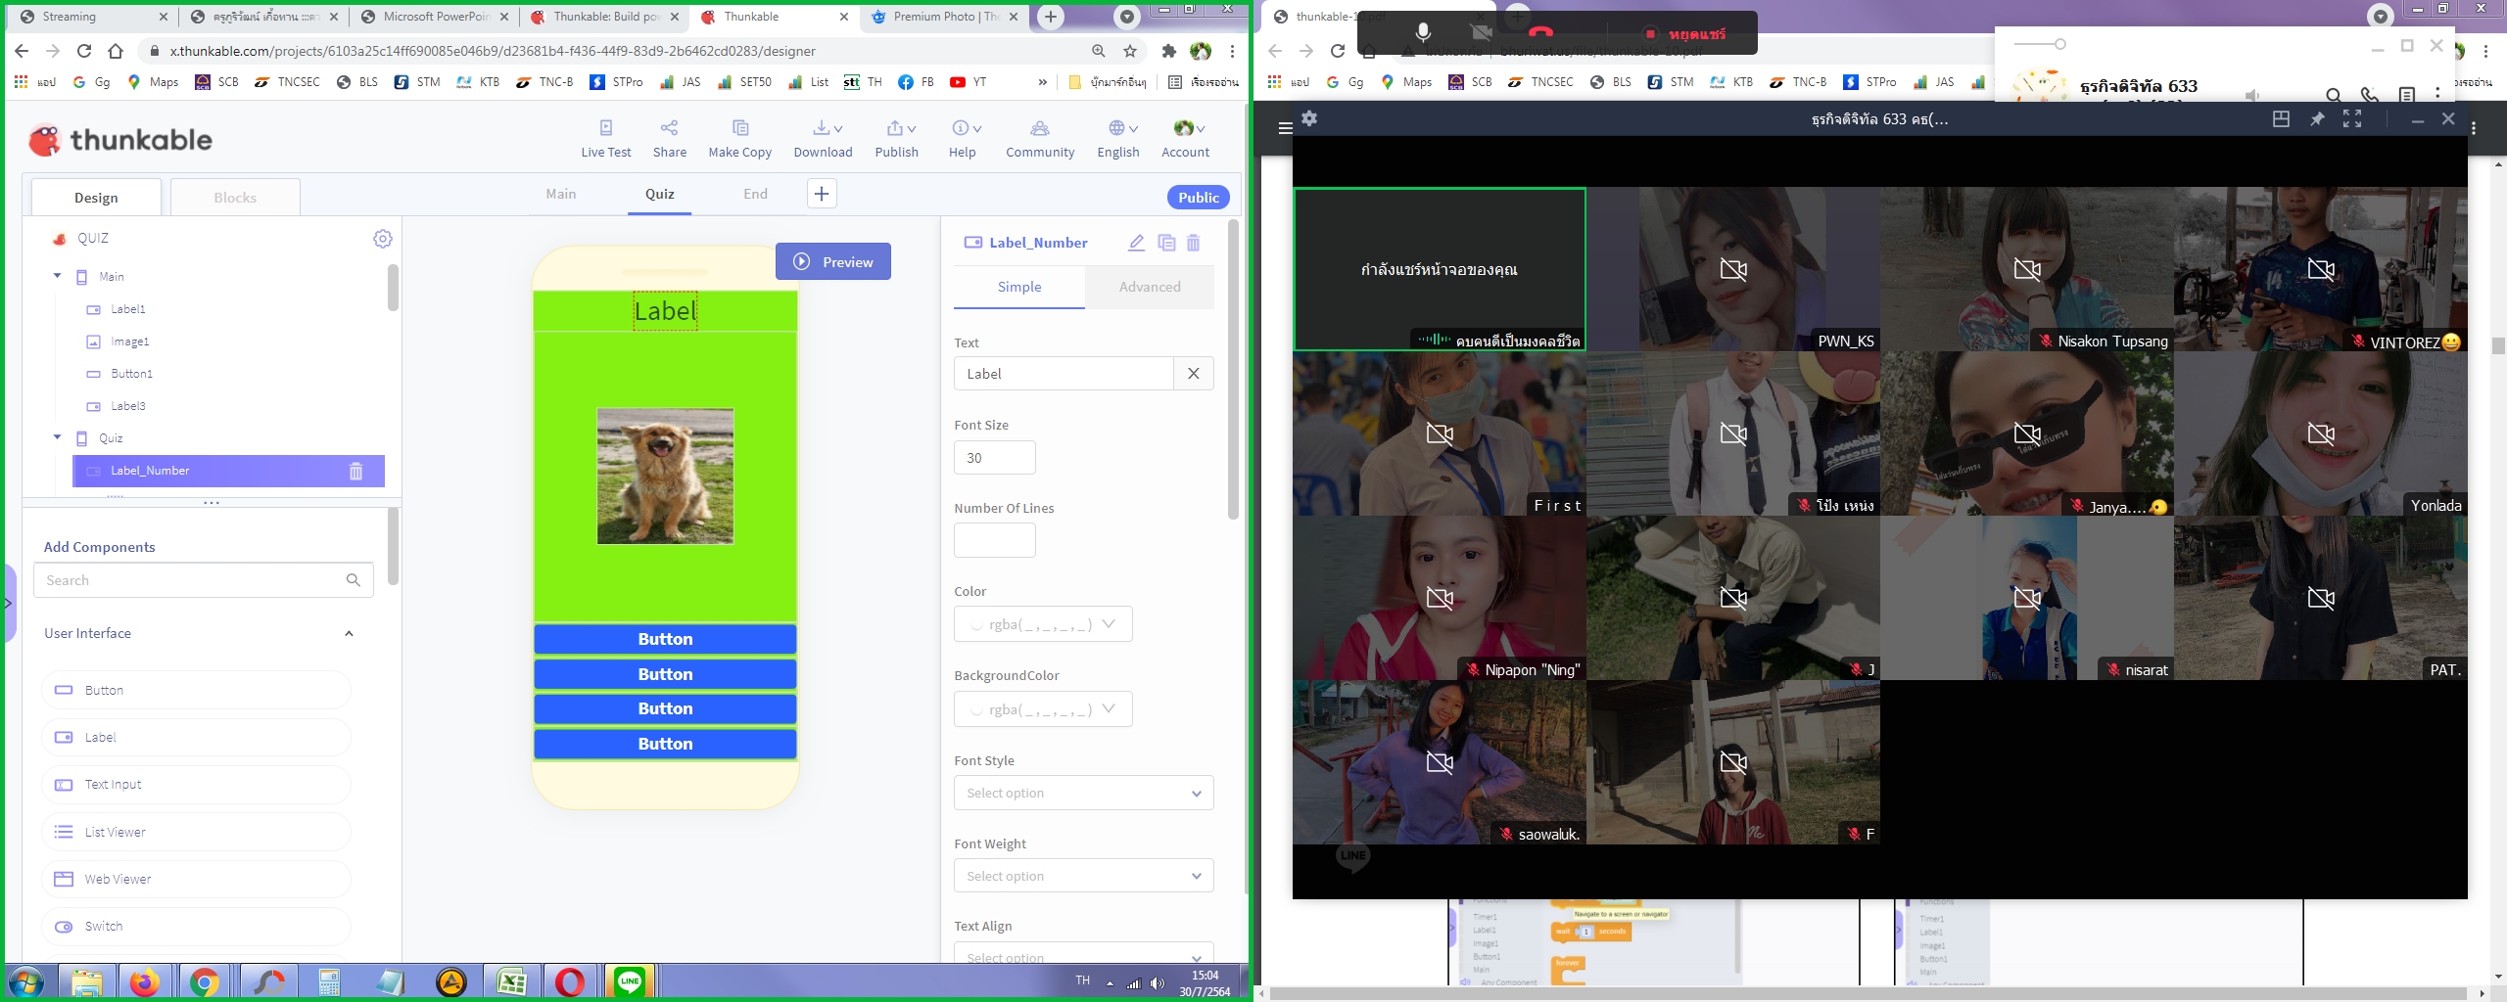This screenshot has height=1002, width=2507.
Task: Open the Help menu
Action: pyautogui.click(x=962, y=139)
